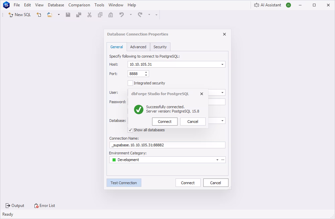Open the Environment Category dropdown
The image size is (335, 219).
[217, 160]
